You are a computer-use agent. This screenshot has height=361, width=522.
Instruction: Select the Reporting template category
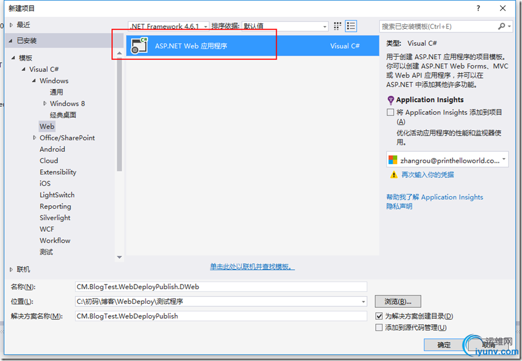(55, 206)
